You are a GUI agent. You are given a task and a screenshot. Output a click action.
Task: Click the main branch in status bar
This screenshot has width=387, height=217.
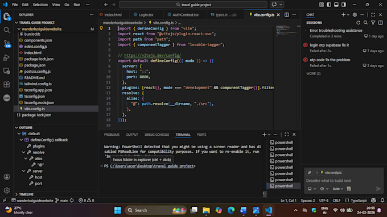click(61, 201)
